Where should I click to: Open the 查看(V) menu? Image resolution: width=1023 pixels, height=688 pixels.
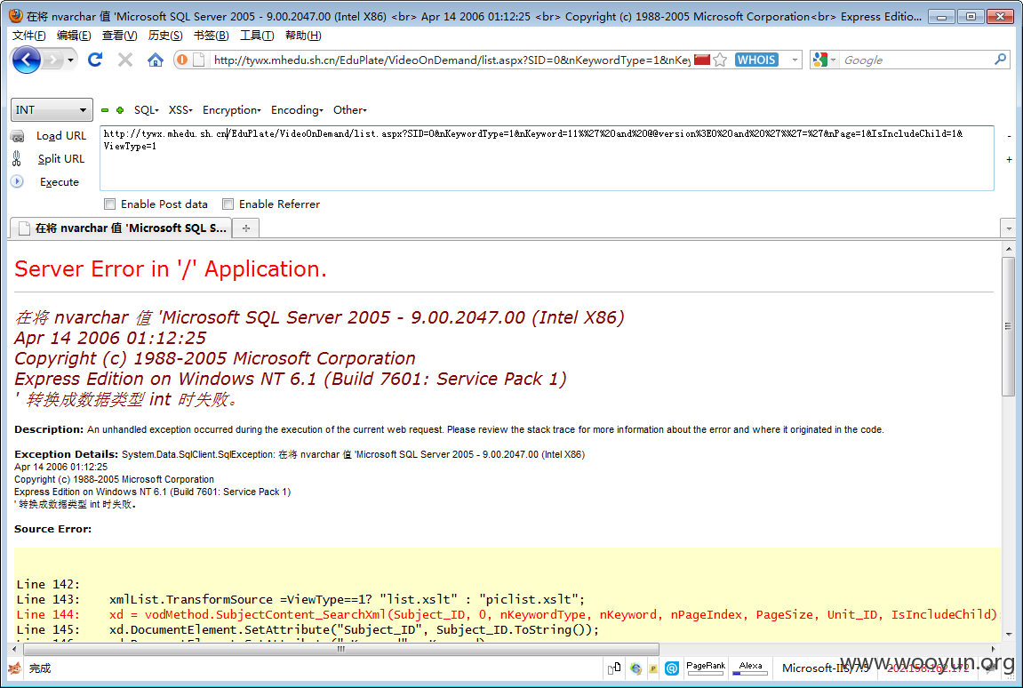119,36
